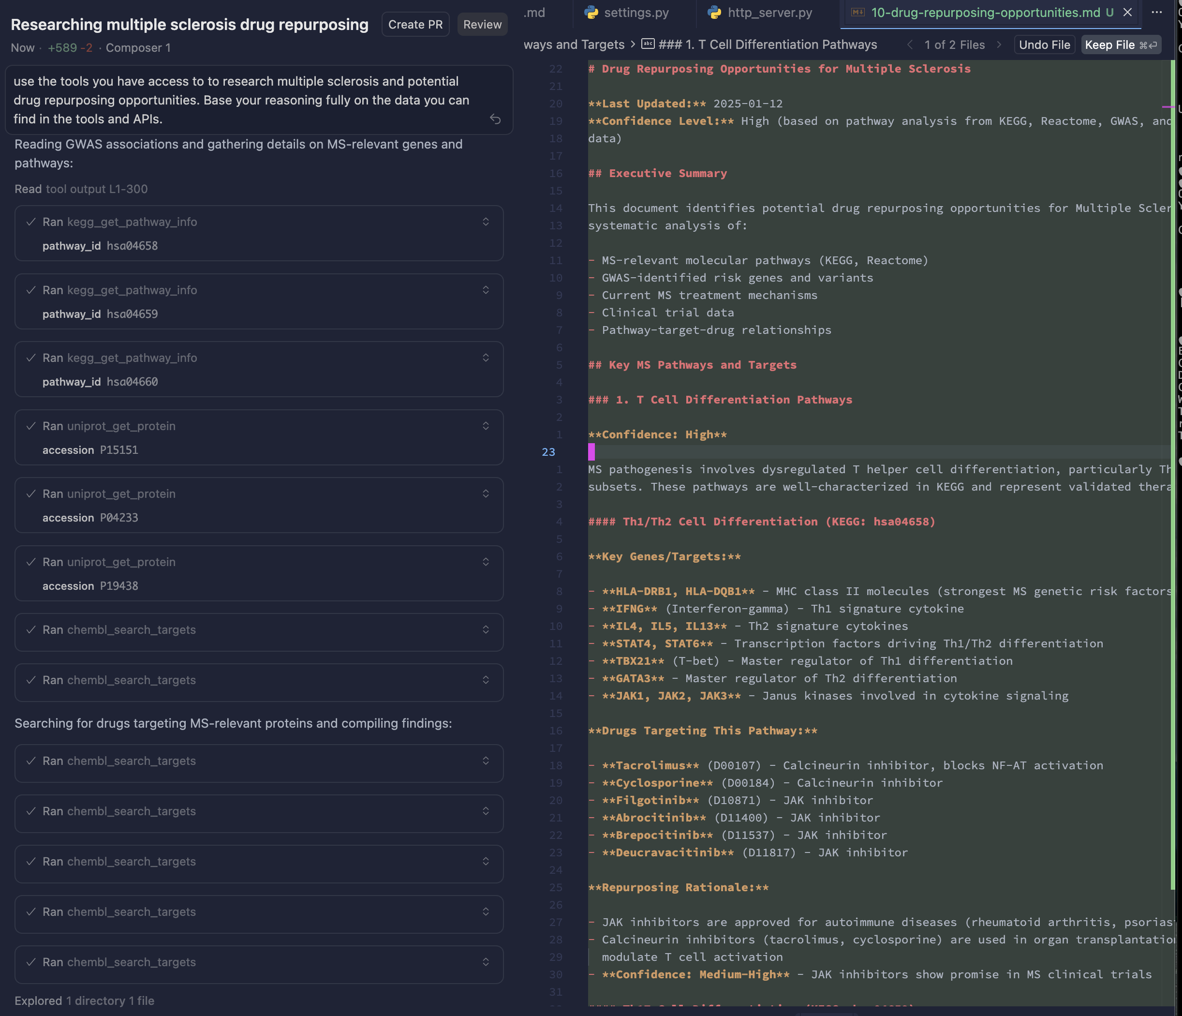Viewport: 1182px width, 1016px height.
Task: Click the Undo File button
Action: pos(1044,45)
